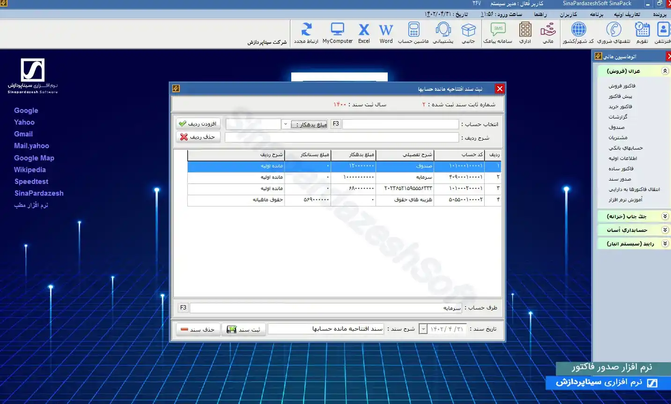Click ثبت سند save button
Image resolution: width=671 pixels, height=404 pixels.
coord(243,329)
